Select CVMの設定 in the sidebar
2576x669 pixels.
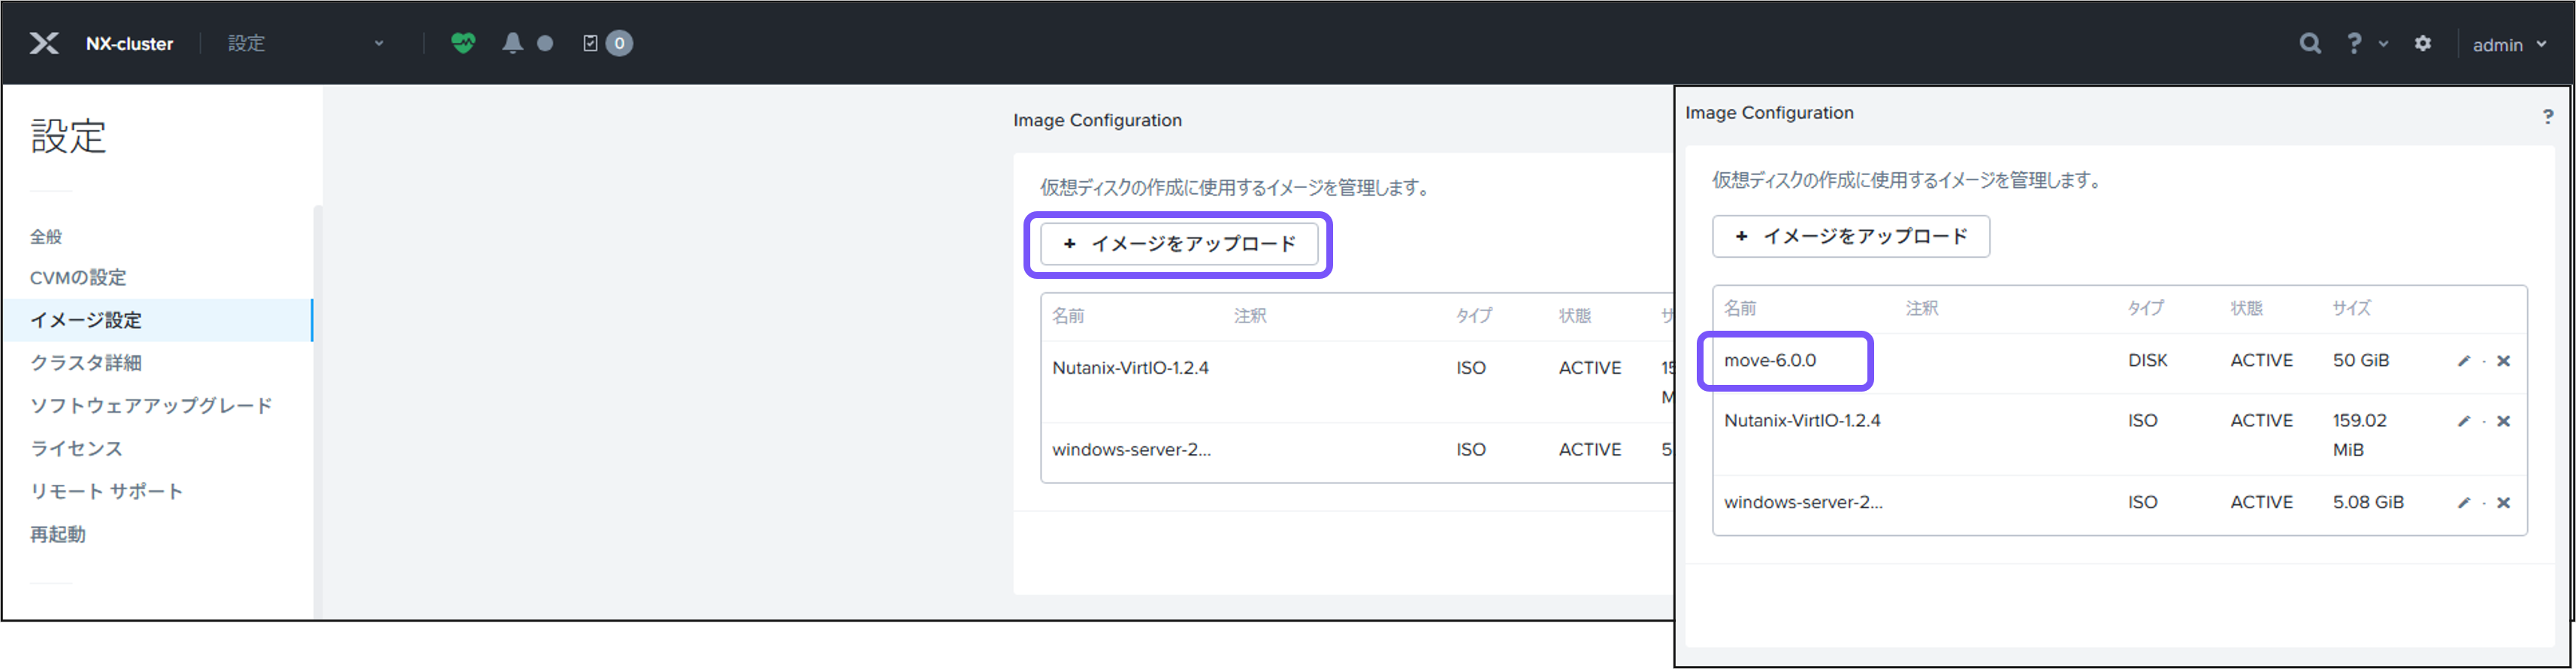78,277
